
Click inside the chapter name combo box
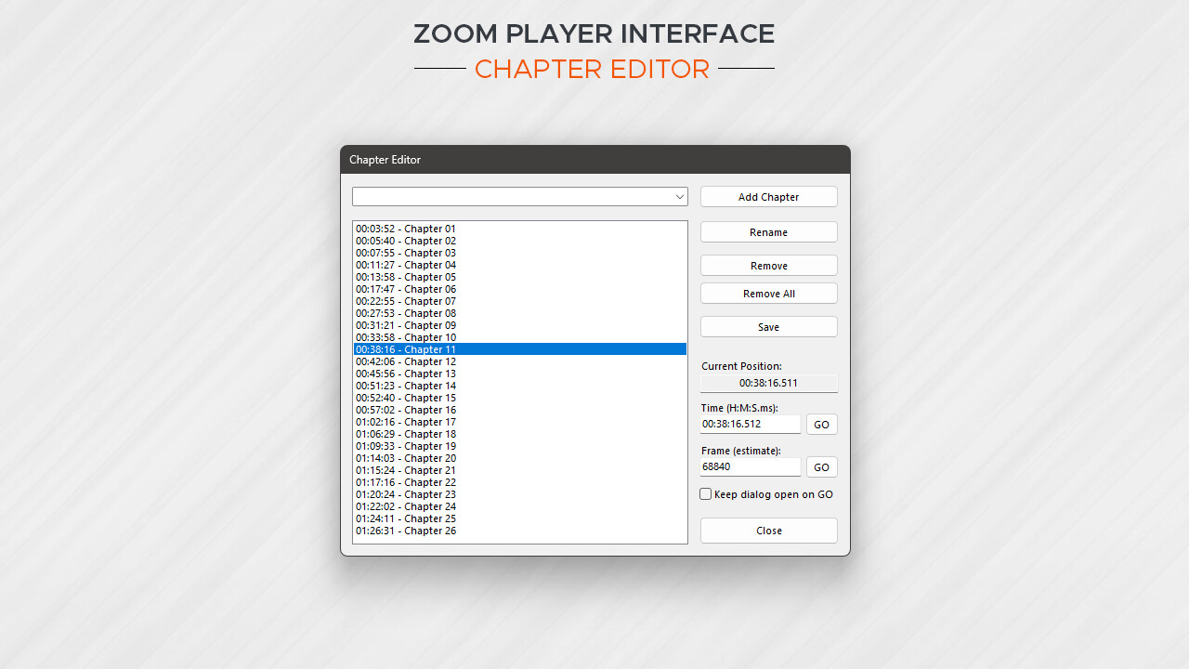(x=511, y=197)
